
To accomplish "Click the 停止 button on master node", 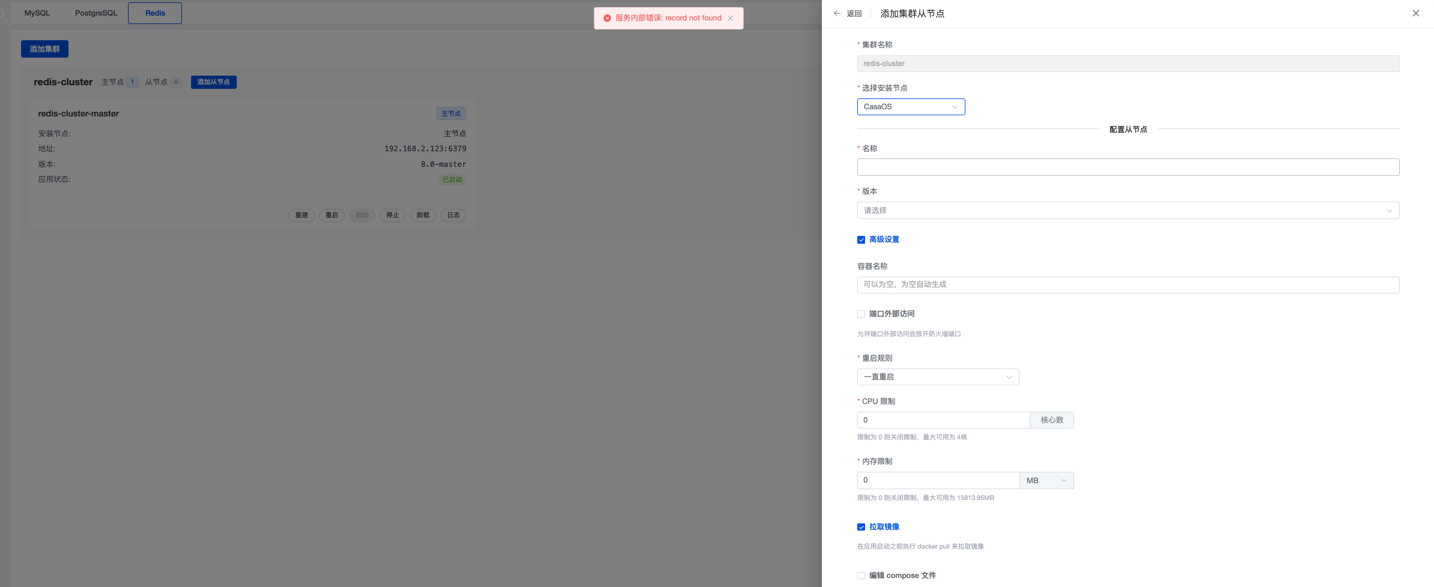I will (x=392, y=215).
